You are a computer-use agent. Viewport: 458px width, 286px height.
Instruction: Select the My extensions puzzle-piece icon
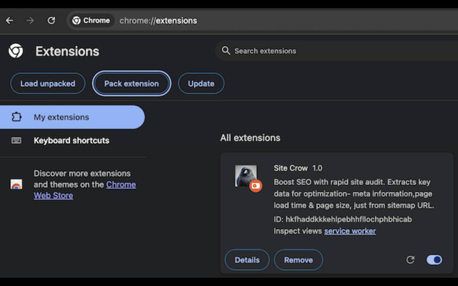coord(17,117)
